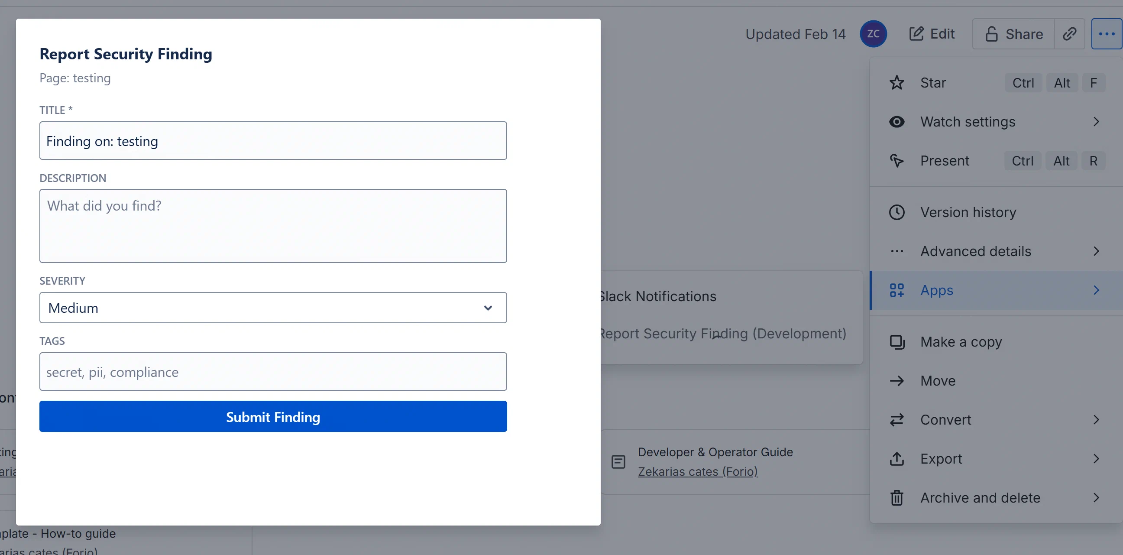This screenshot has height=555, width=1123.
Task: Open the more actions three-dot button
Action: pos(1107,34)
